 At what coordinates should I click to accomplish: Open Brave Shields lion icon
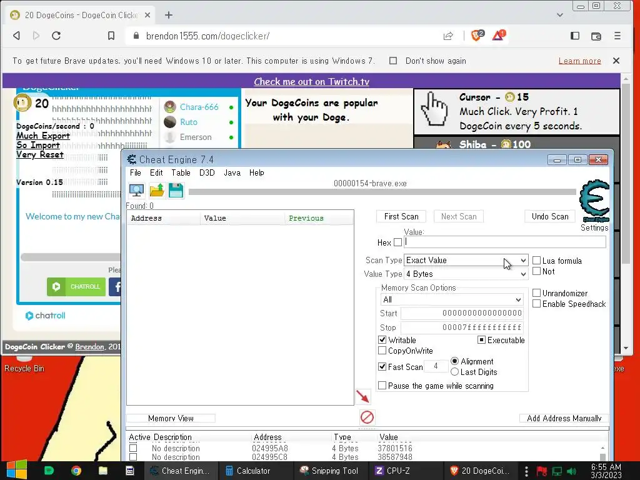click(477, 36)
